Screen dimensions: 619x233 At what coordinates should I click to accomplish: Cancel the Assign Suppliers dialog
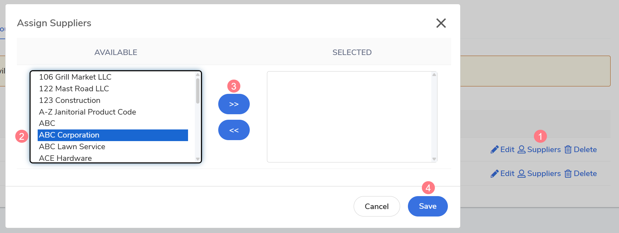pyautogui.click(x=376, y=206)
